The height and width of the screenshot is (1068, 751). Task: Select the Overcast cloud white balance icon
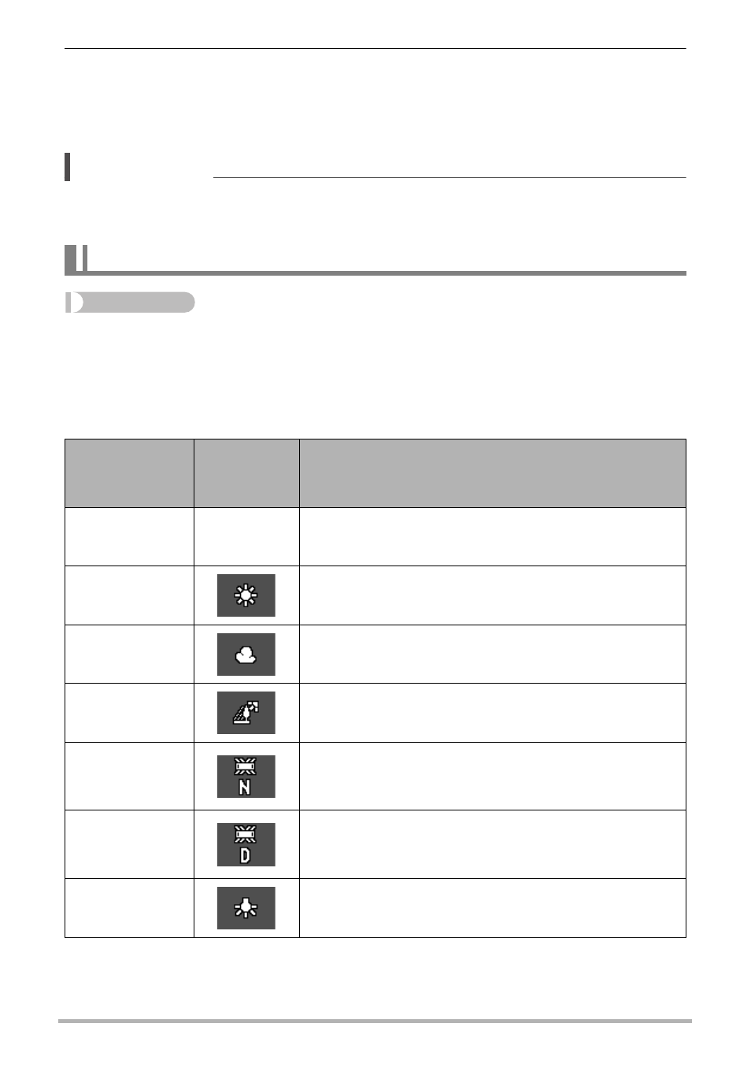pos(246,655)
